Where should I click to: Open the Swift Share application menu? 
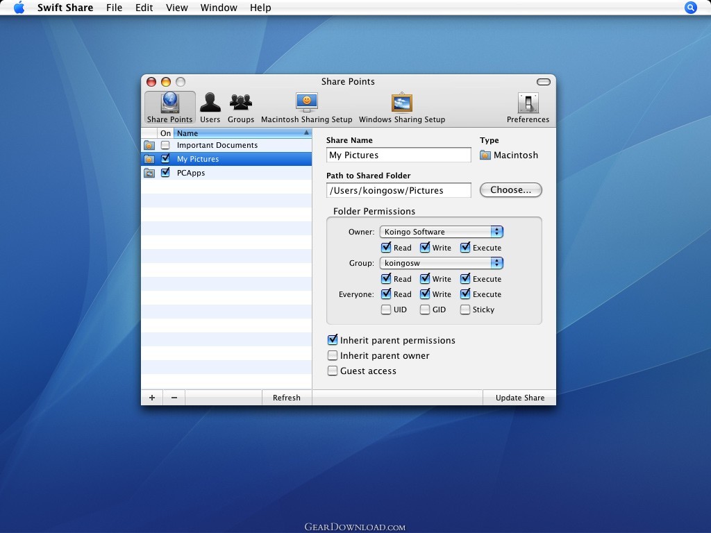[65, 8]
